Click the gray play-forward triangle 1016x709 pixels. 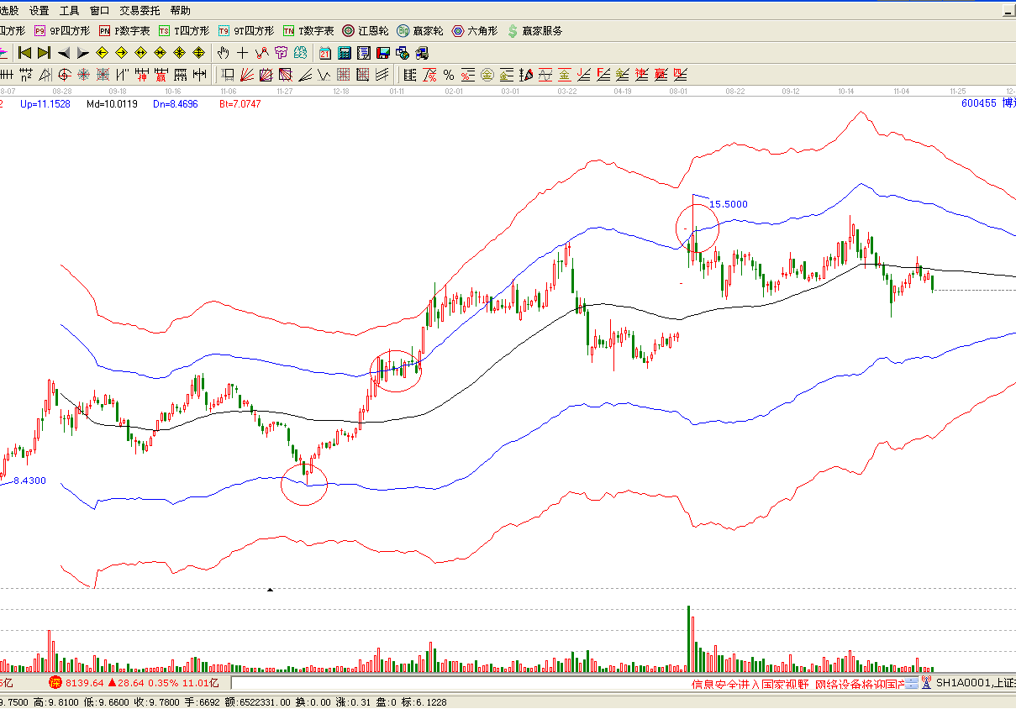82,53
